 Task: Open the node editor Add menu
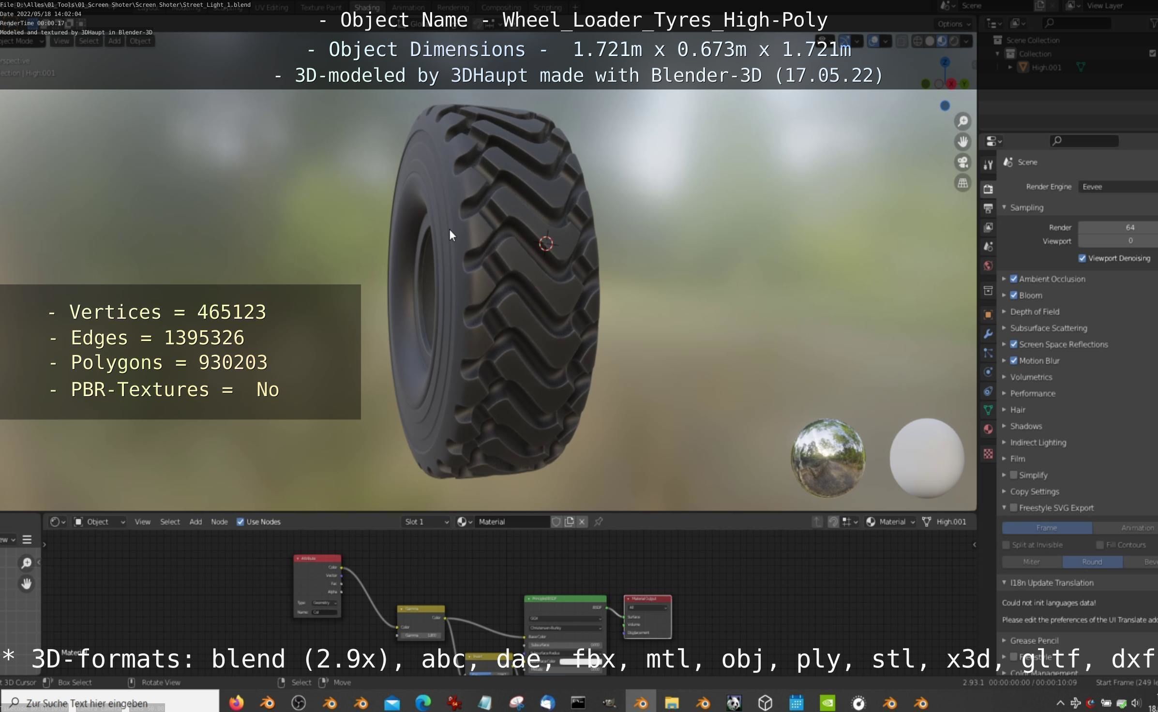click(x=196, y=522)
